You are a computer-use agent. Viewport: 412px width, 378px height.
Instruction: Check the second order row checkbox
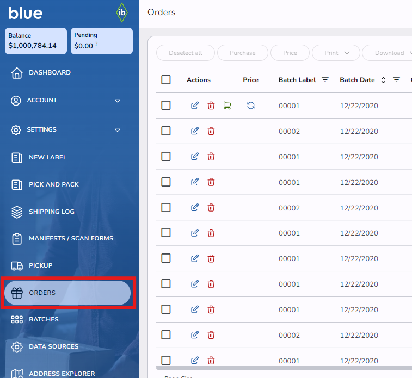coord(166,131)
